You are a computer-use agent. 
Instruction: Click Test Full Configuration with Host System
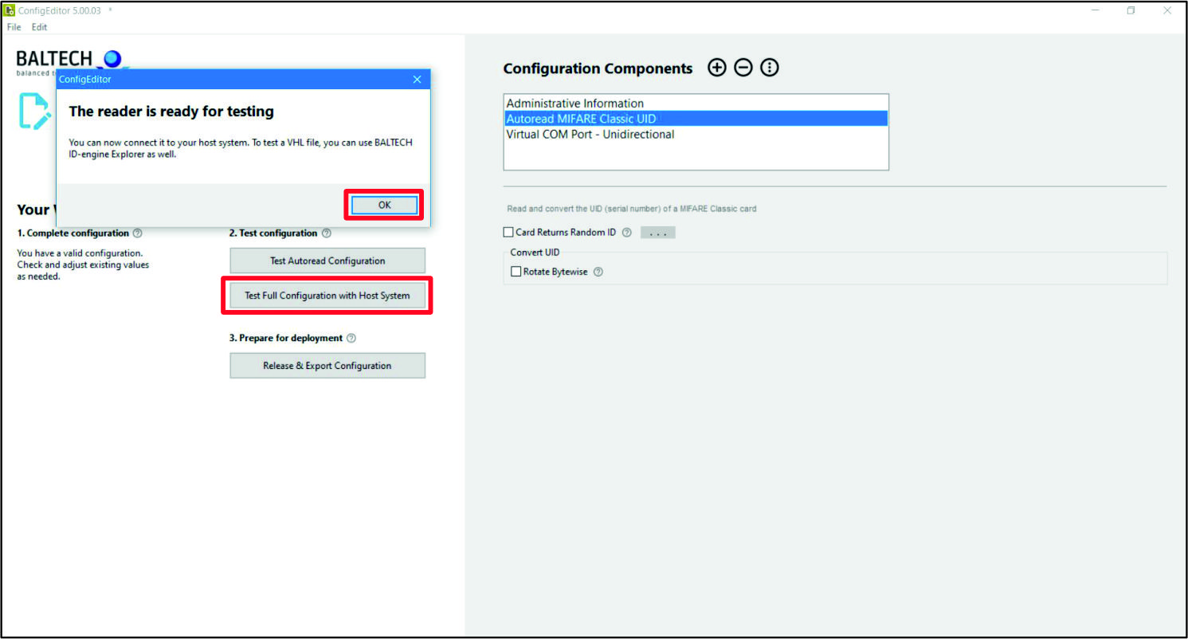pyautogui.click(x=327, y=296)
